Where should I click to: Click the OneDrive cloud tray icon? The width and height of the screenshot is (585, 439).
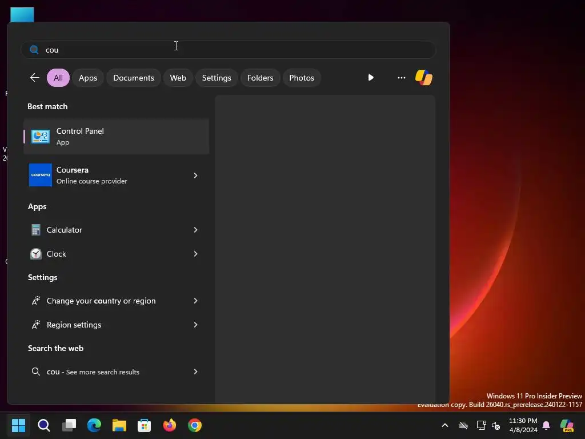point(463,425)
